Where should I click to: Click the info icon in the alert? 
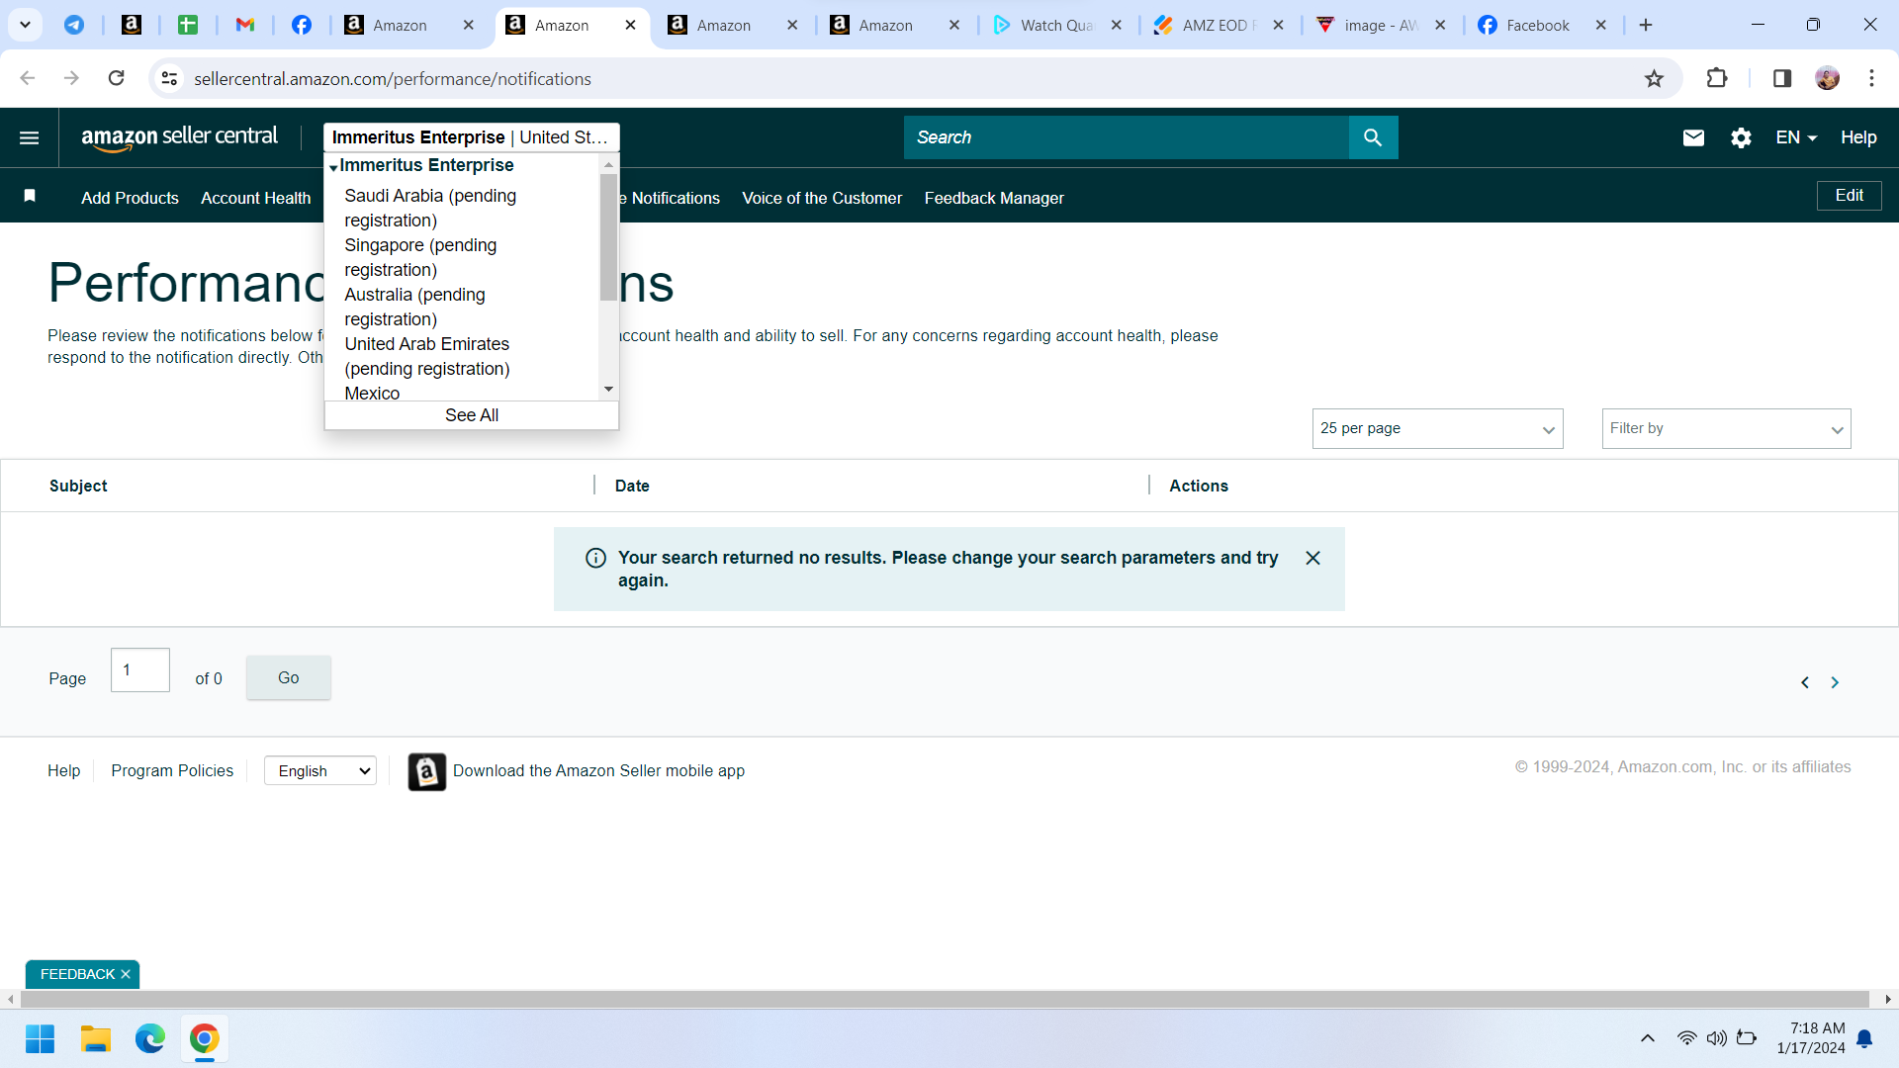tap(595, 558)
